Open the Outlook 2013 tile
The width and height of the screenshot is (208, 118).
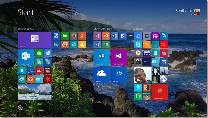(101, 57)
